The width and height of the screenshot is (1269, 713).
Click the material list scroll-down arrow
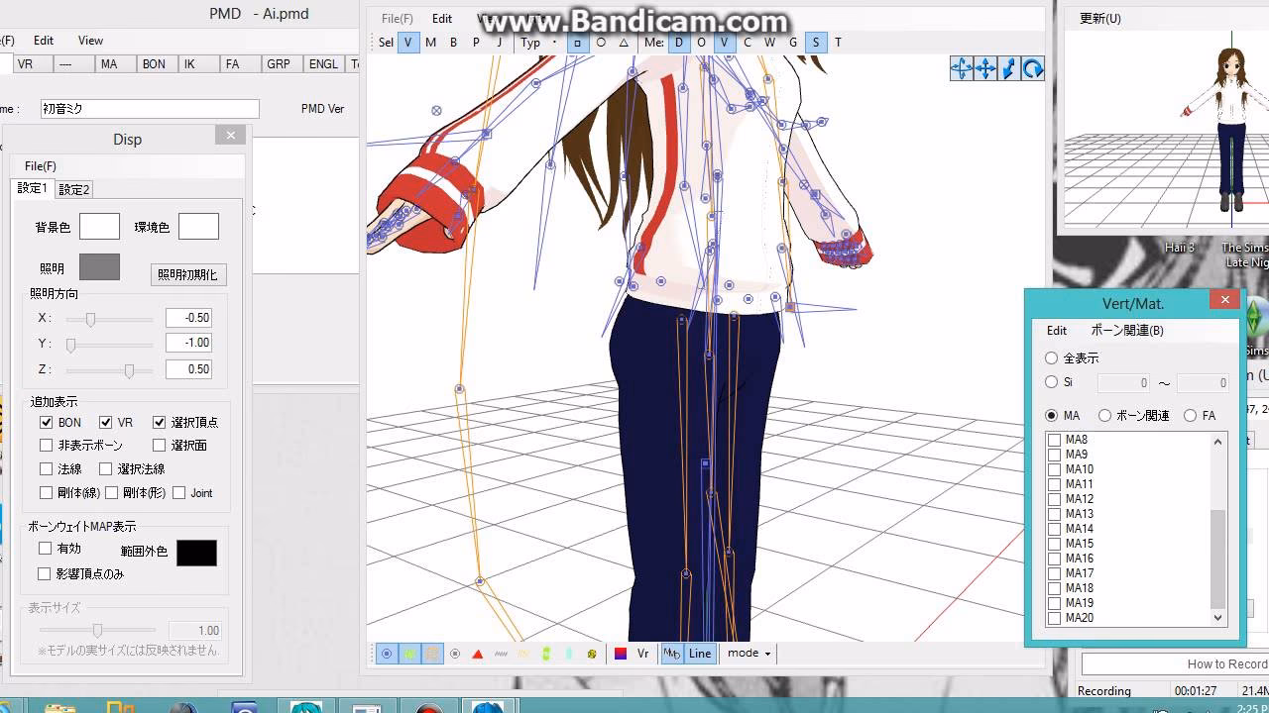(1218, 618)
